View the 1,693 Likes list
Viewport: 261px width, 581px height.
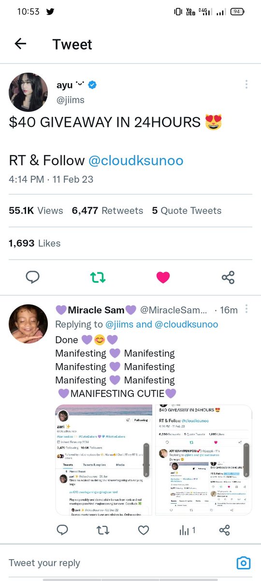[35, 243]
